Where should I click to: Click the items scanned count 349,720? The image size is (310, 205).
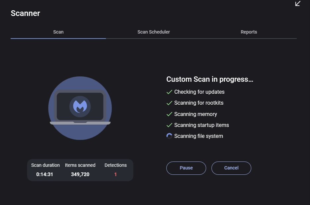click(x=80, y=174)
